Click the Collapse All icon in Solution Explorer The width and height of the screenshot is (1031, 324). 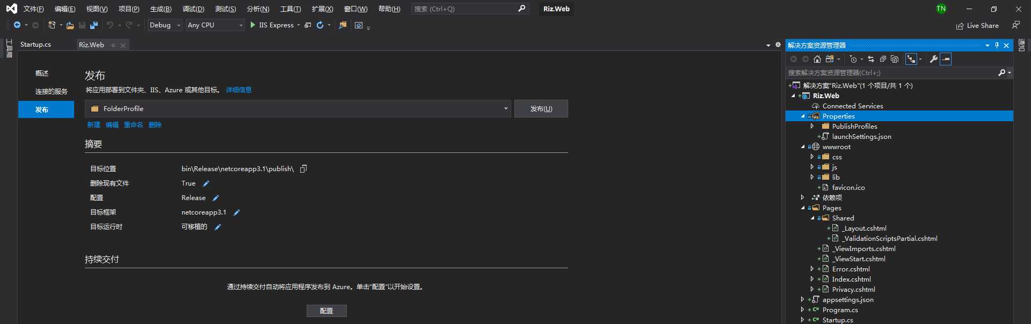click(883, 59)
